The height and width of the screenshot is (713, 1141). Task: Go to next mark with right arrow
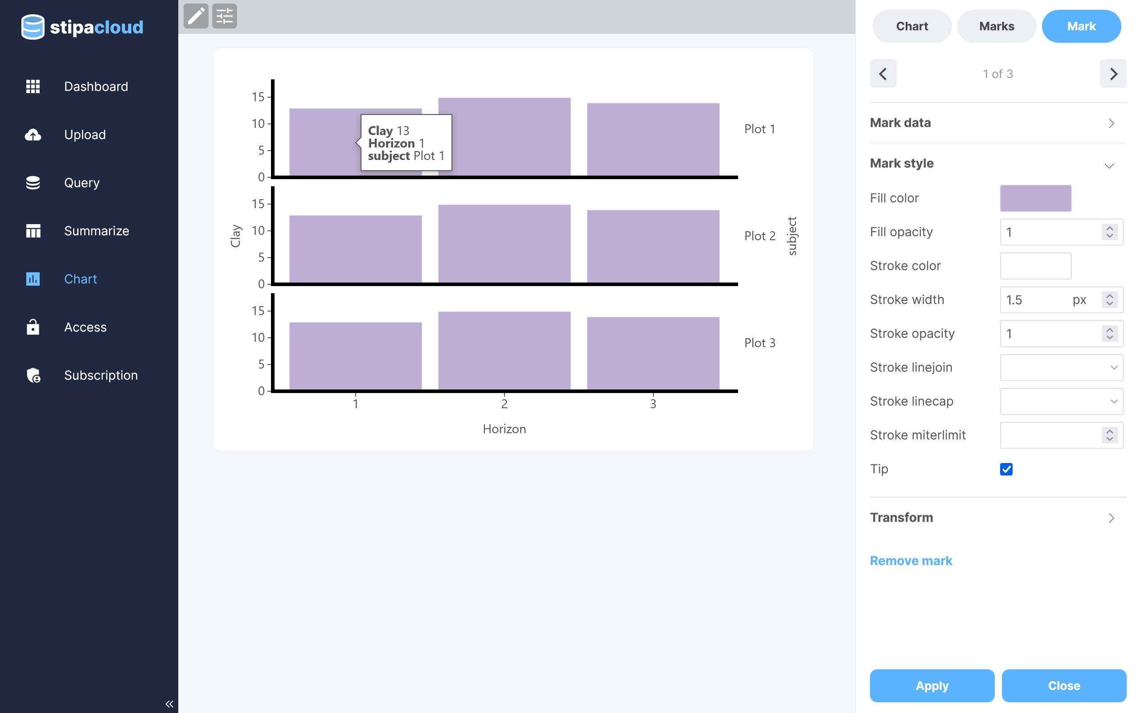[1113, 74]
